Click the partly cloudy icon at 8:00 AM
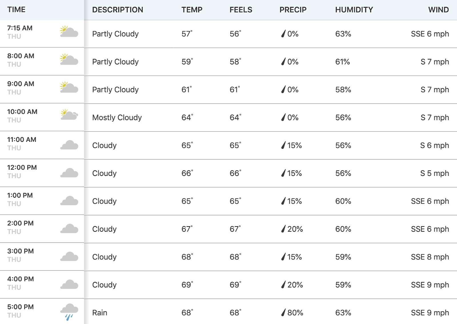This screenshot has height=324, width=457. click(69, 59)
